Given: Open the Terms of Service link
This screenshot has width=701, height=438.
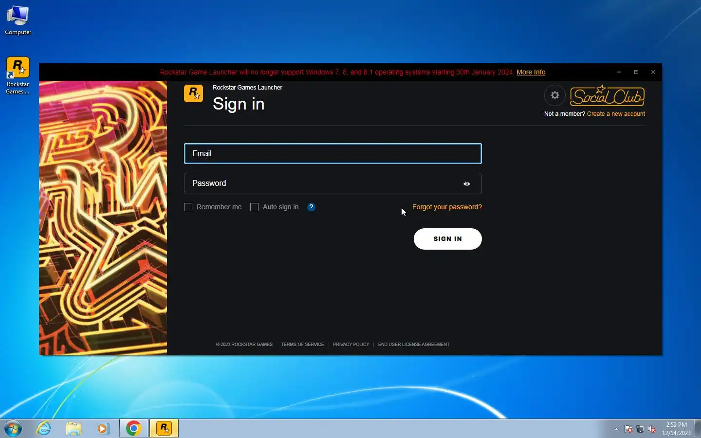Looking at the screenshot, I should [302, 345].
